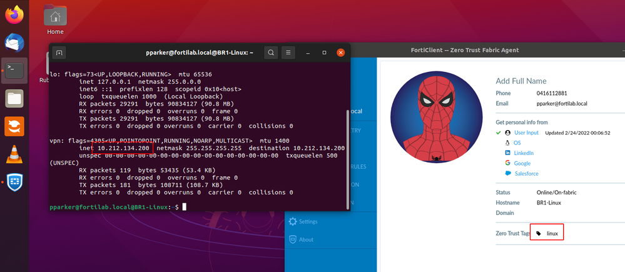Launch VLC media player from the dock
Viewport: 625px width, 272px height.
15,153
